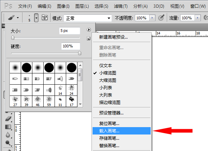Click the 流量 100% input field

point(188,18)
